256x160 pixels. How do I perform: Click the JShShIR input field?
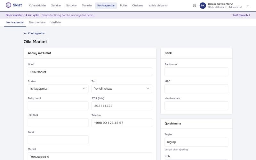click(58, 123)
